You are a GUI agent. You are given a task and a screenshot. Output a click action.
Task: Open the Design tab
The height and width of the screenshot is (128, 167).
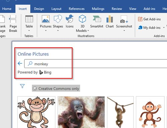39,9
